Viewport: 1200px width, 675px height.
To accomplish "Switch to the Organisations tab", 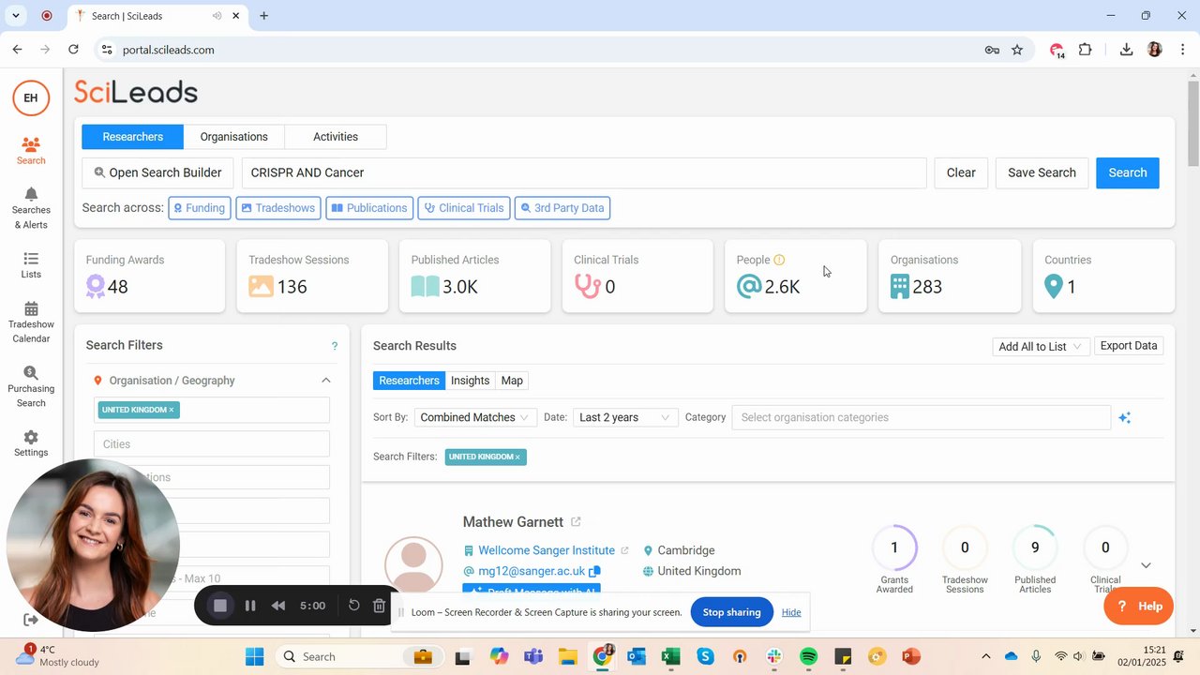I will click(x=234, y=137).
